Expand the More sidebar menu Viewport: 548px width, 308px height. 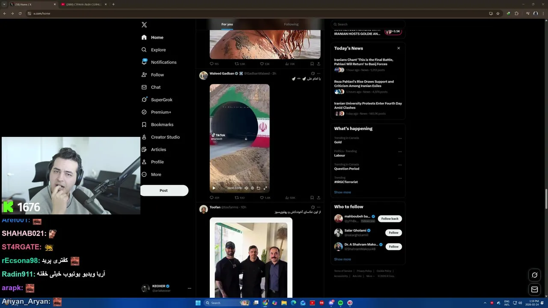tap(152, 175)
